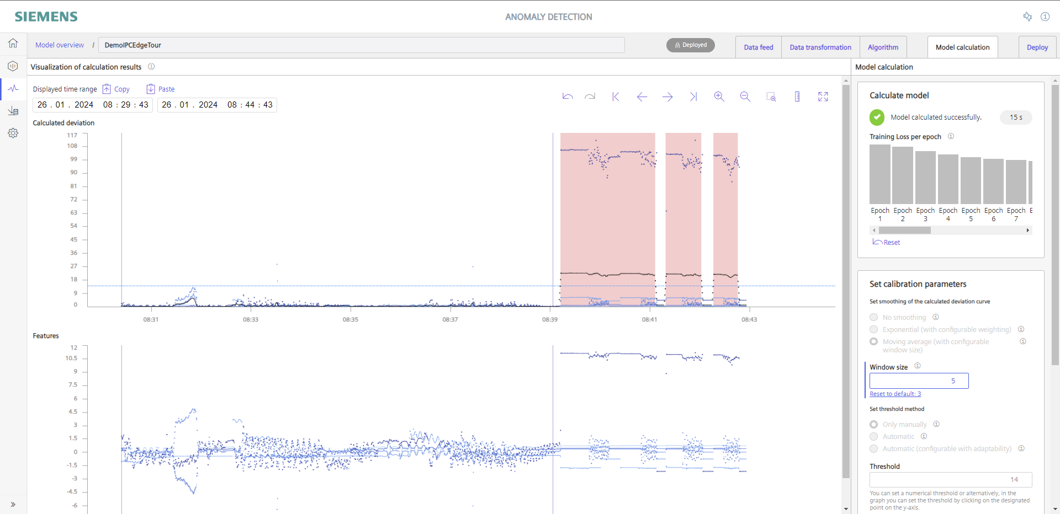This screenshot has width=1060, height=514.
Task: Select the pulse-wave anomaly detection sidebar icon
Action: (13, 88)
